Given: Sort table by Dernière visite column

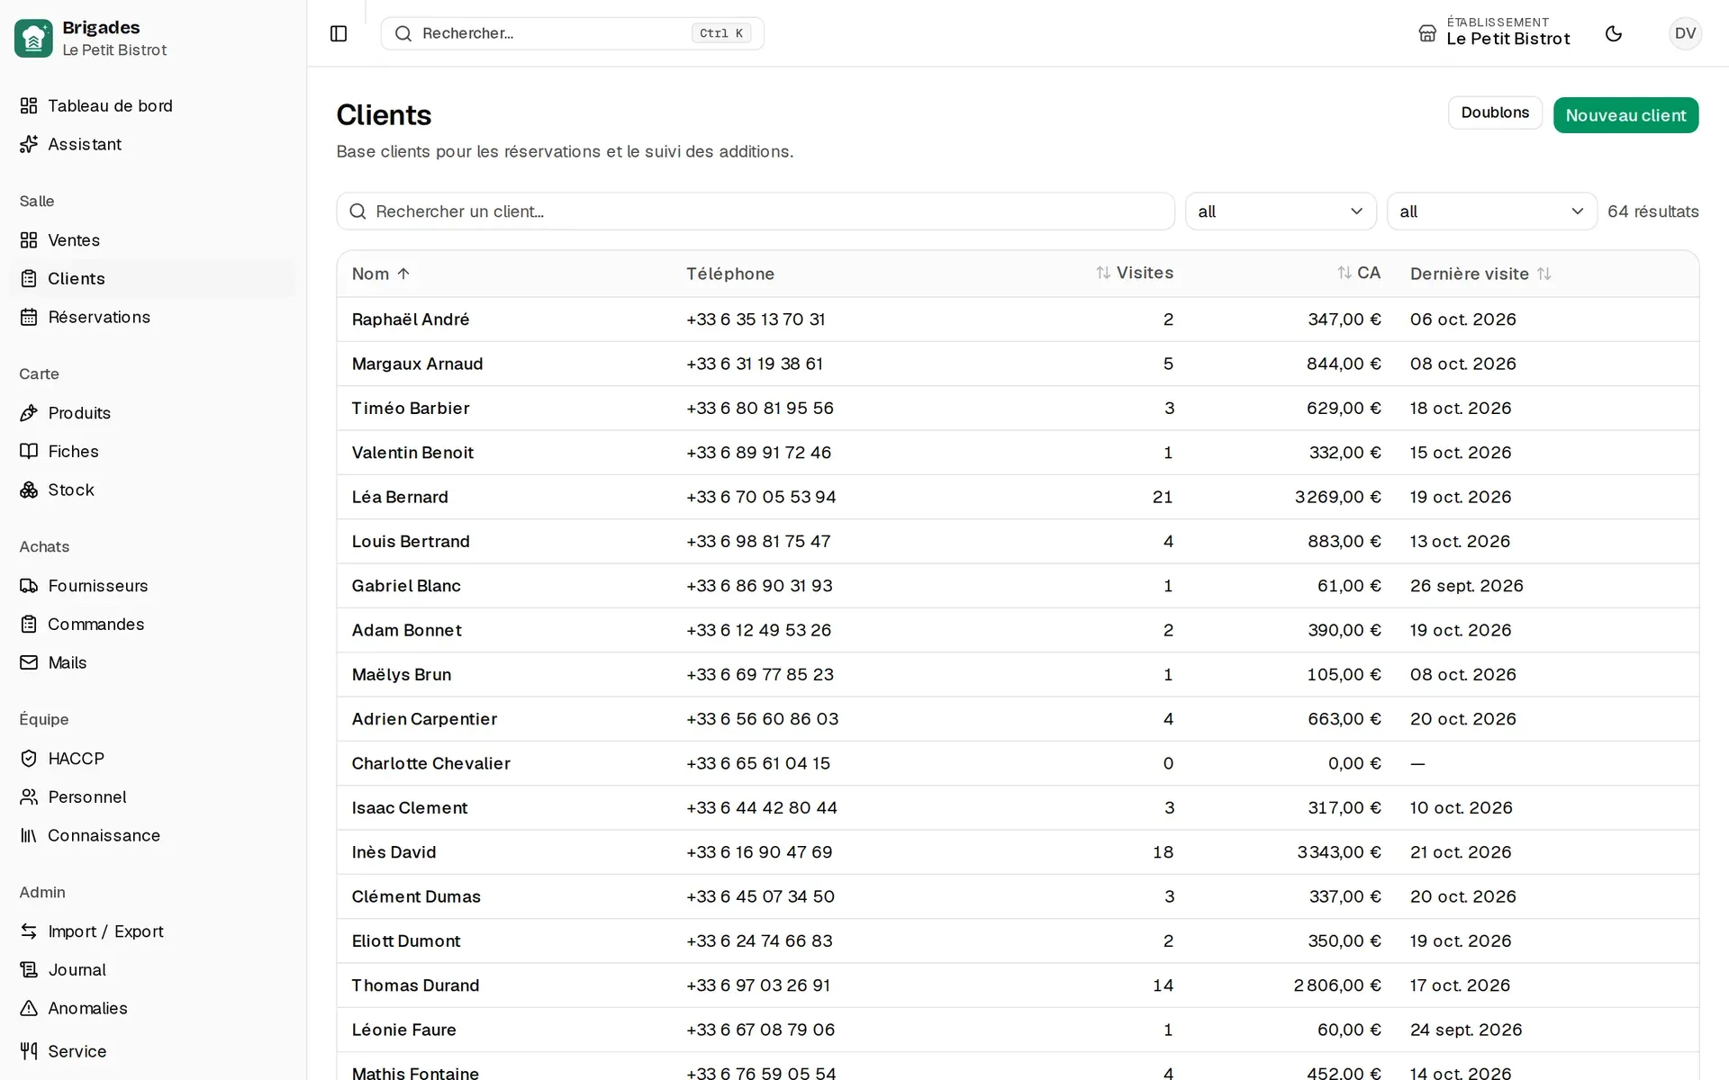Looking at the screenshot, I should click(1480, 274).
